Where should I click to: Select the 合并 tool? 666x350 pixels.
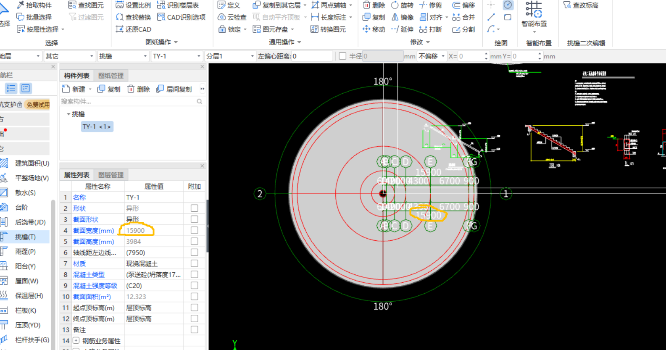click(463, 17)
